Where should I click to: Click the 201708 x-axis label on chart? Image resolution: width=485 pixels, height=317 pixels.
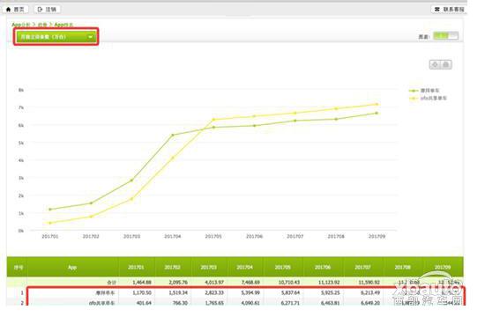click(x=336, y=236)
